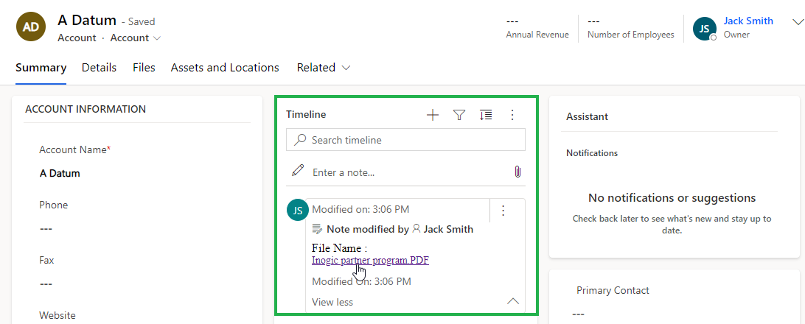Screen dimensions: 805x324
Task: Click the paperclip attach file icon
Action: click(x=517, y=172)
